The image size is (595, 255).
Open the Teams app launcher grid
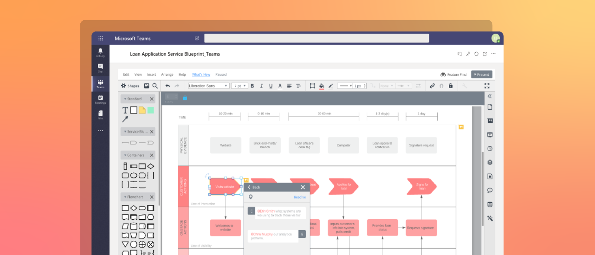click(100, 38)
